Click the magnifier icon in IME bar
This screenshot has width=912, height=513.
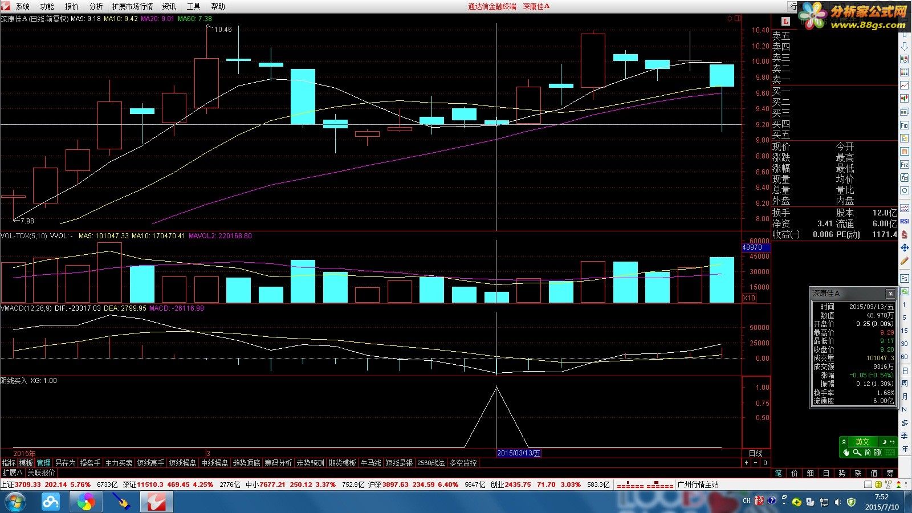pyautogui.click(x=857, y=453)
